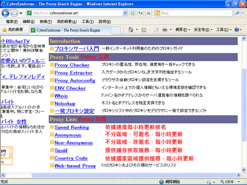Screen dimensions: 247x185
Task: Select the CyberSyndrome - The Proxy Search Engine tab
Action: pyautogui.click(x=70, y=30)
